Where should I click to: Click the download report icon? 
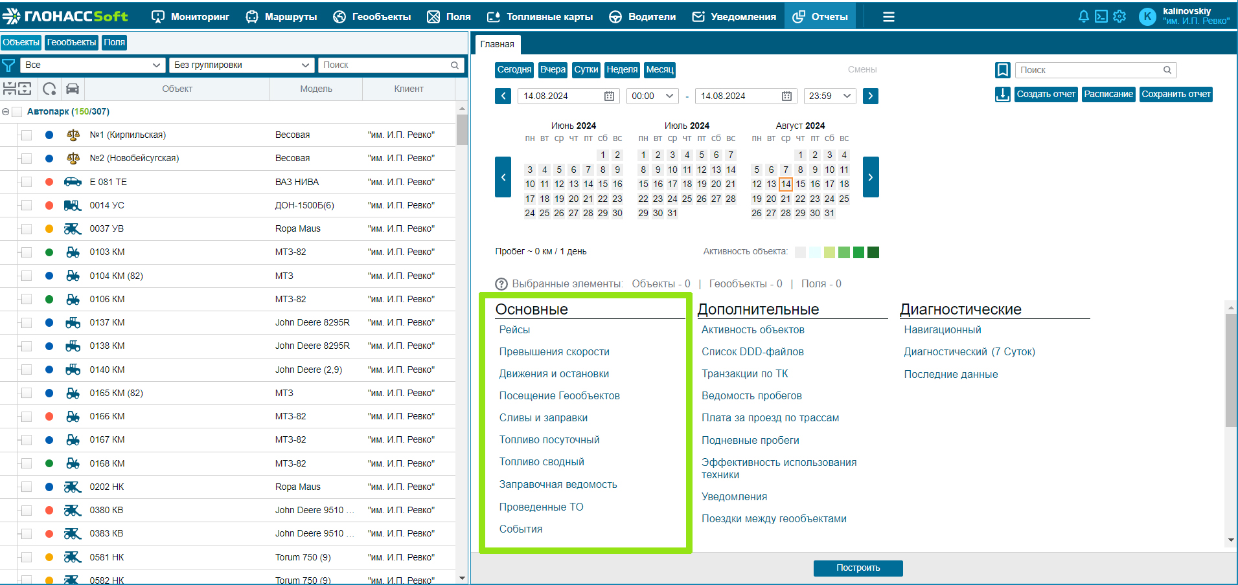pyautogui.click(x=1003, y=94)
